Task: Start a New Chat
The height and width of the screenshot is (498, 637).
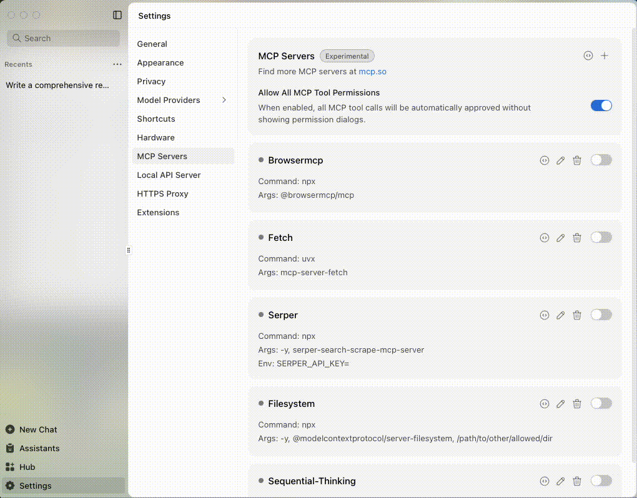Action: (x=37, y=429)
